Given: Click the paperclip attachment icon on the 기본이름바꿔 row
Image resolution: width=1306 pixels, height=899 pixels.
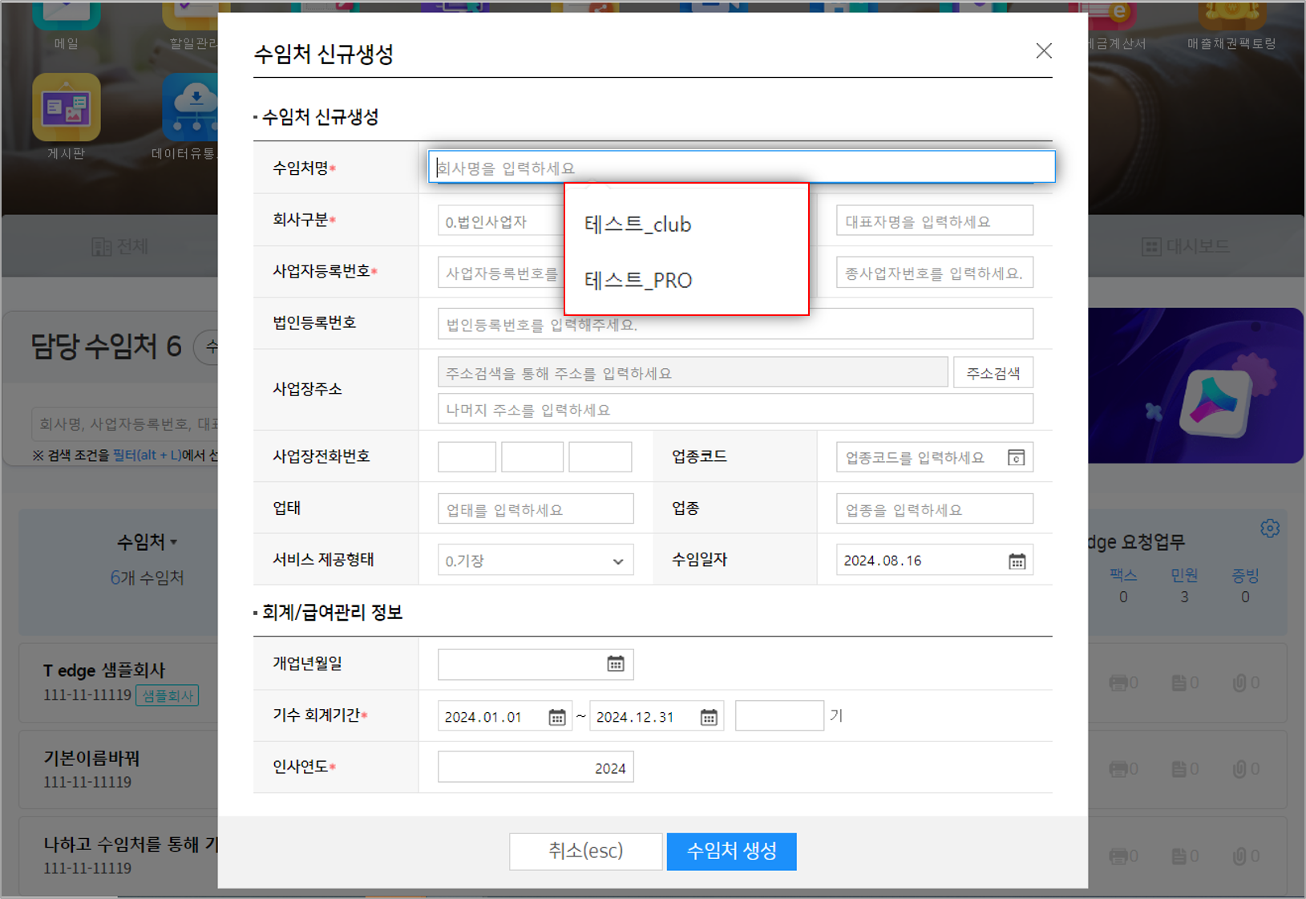Looking at the screenshot, I should pos(1239,768).
